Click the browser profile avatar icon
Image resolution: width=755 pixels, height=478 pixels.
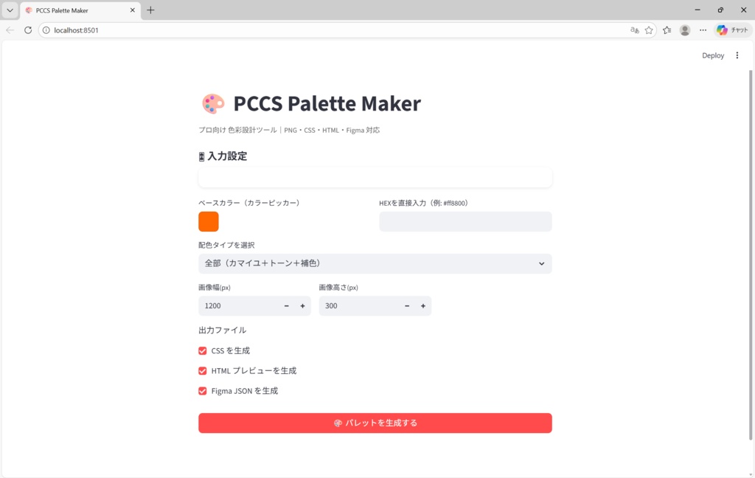684,30
